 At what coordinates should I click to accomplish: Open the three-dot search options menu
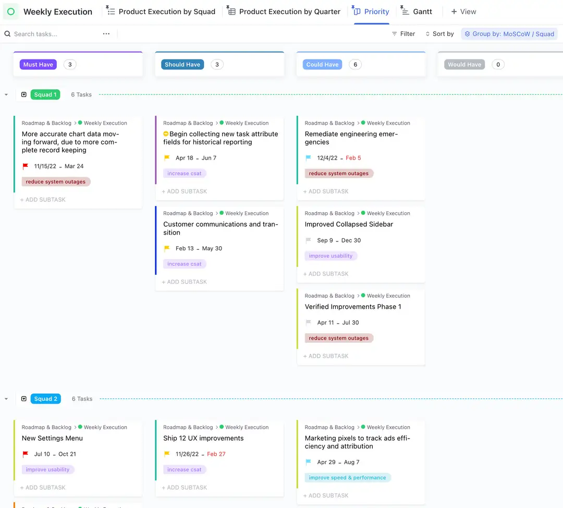point(106,34)
